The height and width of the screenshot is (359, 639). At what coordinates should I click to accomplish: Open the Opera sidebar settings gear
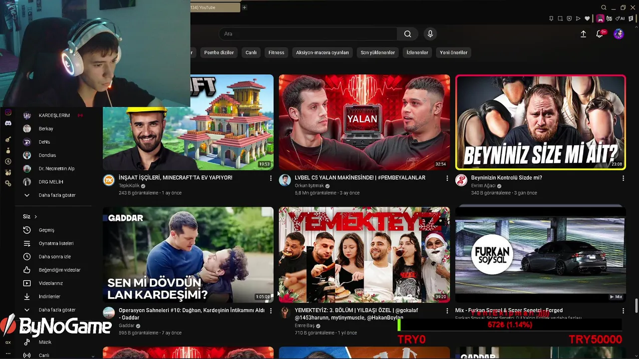pos(8,183)
